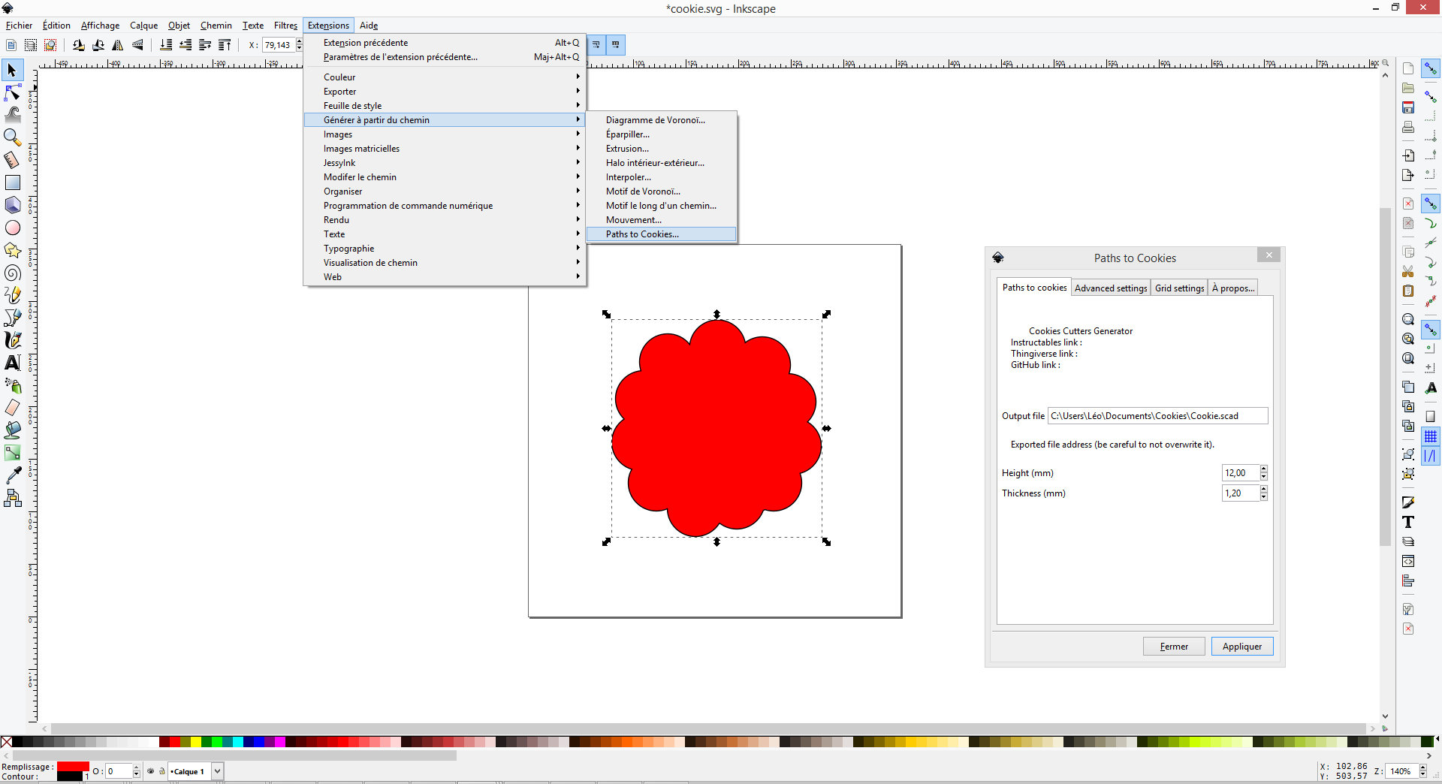Image resolution: width=1442 pixels, height=784 pixels.
Task: Select the arrow Selector tool
Action: click(13, 71)
